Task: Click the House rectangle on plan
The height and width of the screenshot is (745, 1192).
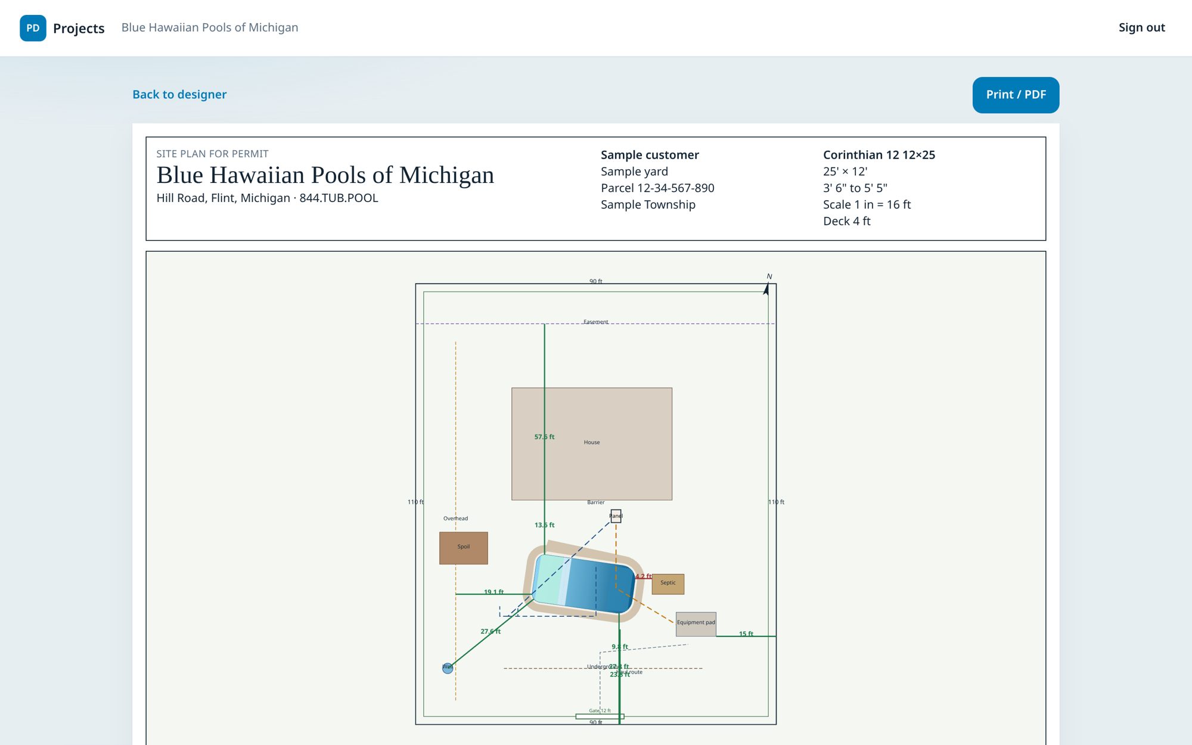Action: pyautogui.click(x=592, y=444)
